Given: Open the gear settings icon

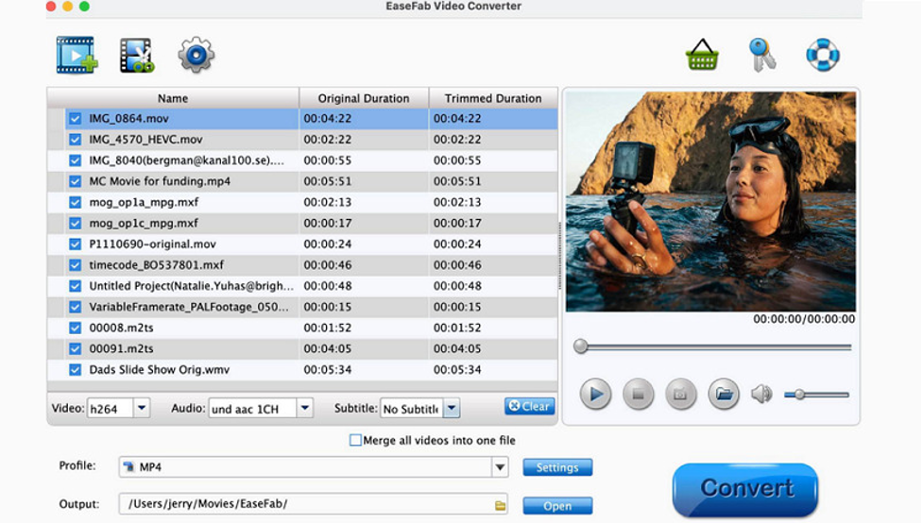Looking at the screenshot, I should coord(196,55).
